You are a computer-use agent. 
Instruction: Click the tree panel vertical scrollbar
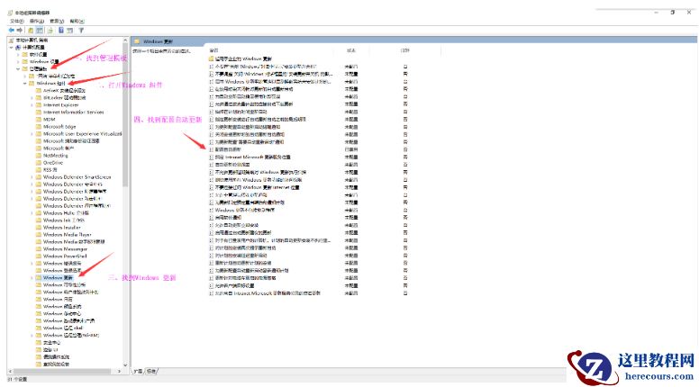(x=125, y=116)
